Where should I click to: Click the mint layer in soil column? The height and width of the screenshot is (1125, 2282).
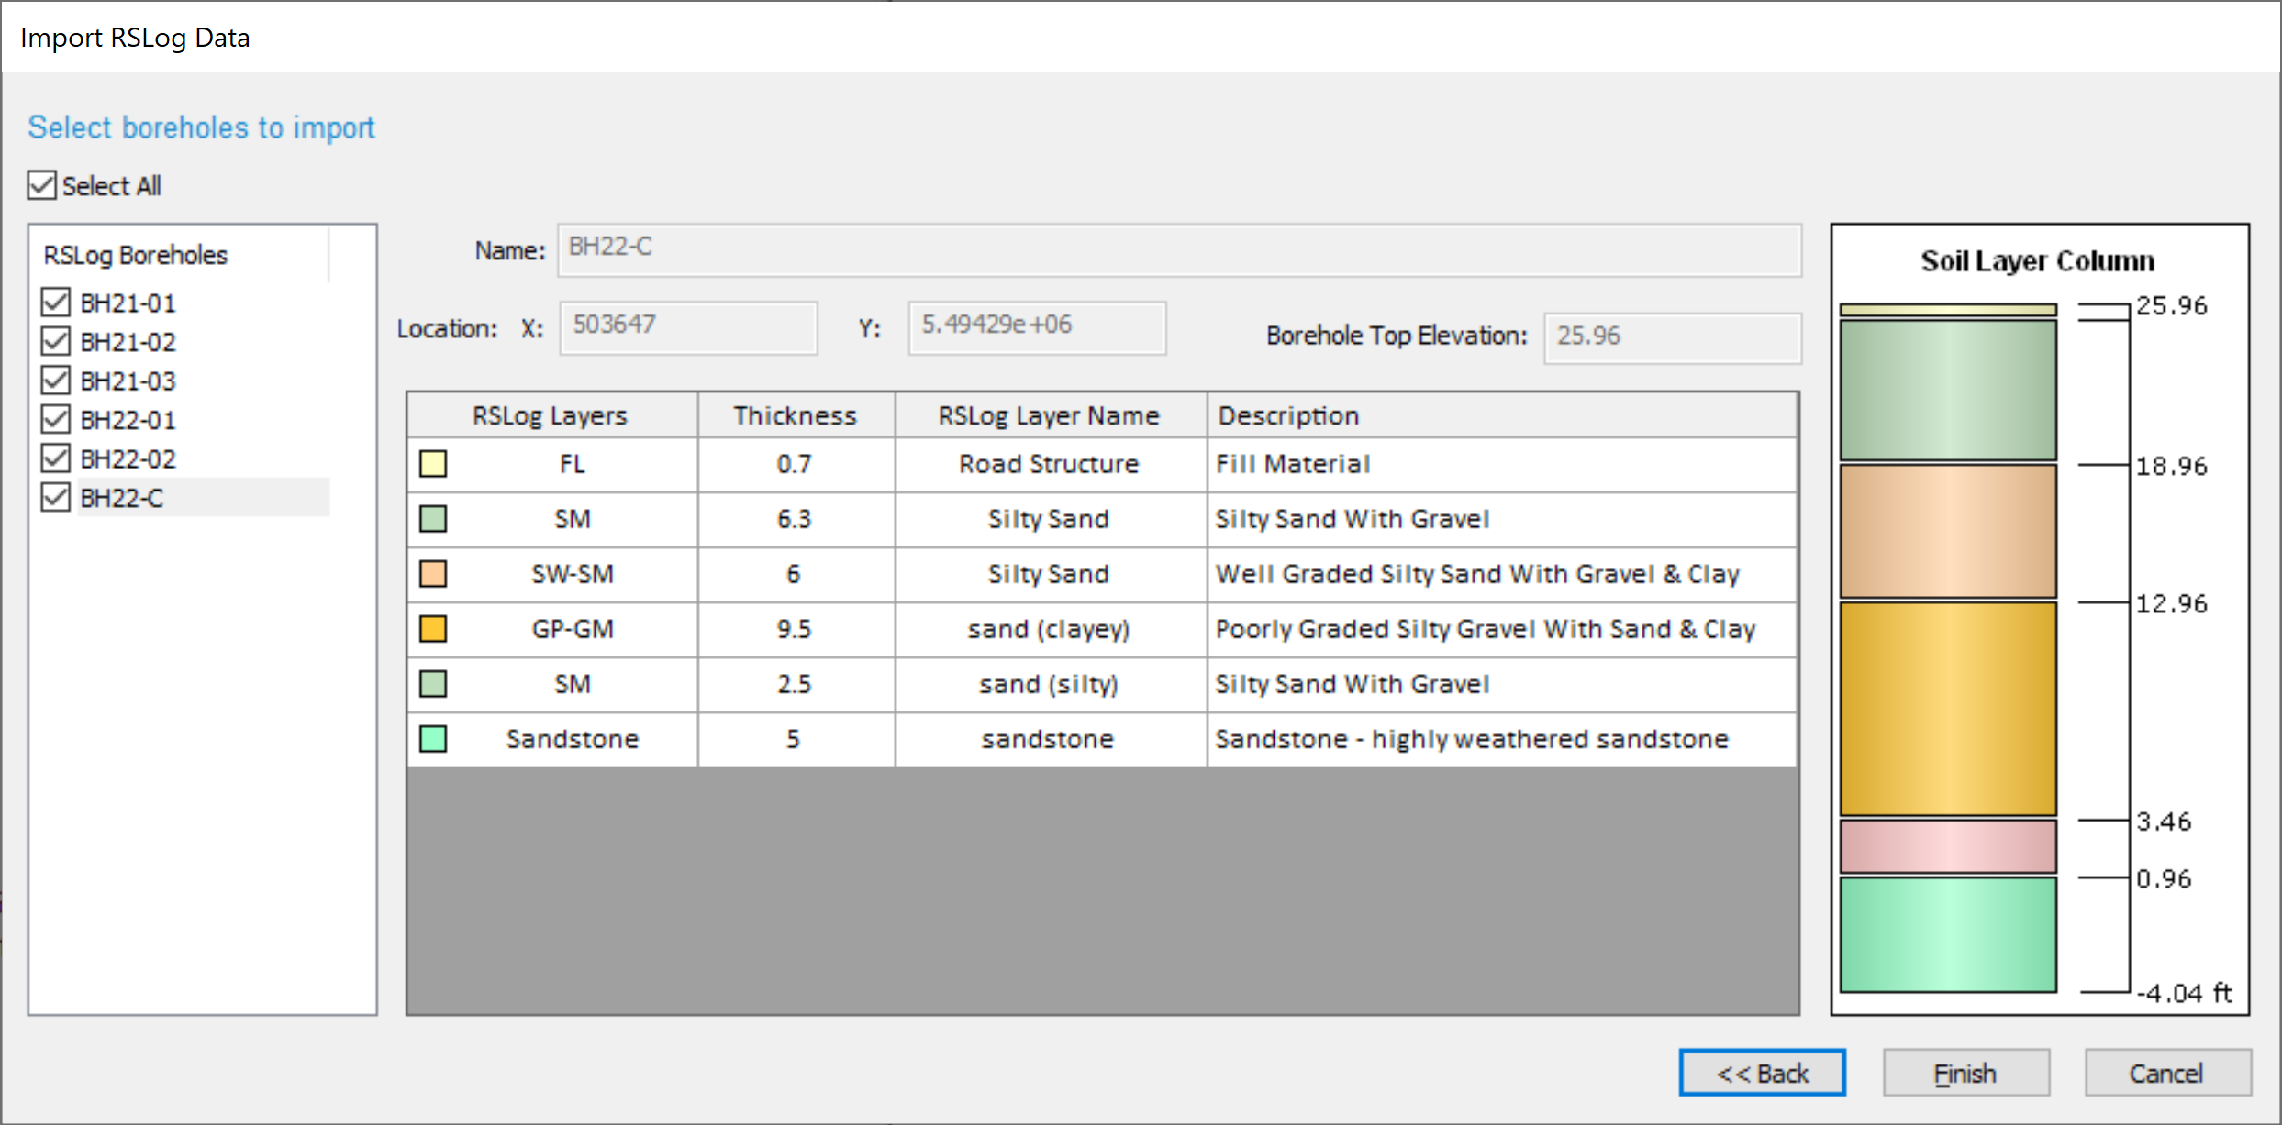[1948, 934]
